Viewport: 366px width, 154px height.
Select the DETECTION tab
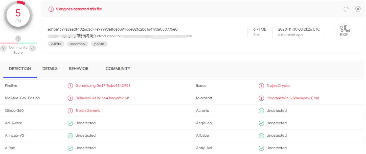click(20, 69)
